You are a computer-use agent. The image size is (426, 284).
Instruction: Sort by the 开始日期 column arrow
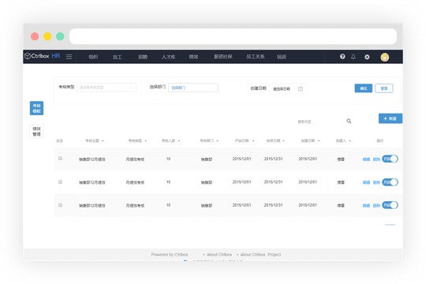click(x=253, y=140)
